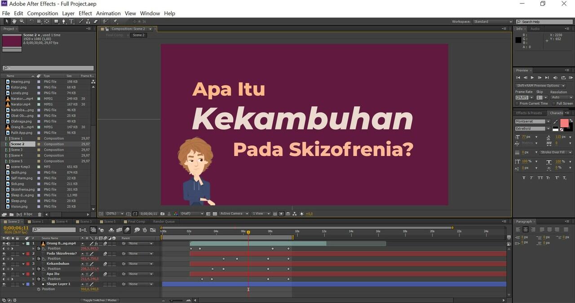
Task: Collapse the Kekambuhan layer twirl arrow
Action: (23, 264)
